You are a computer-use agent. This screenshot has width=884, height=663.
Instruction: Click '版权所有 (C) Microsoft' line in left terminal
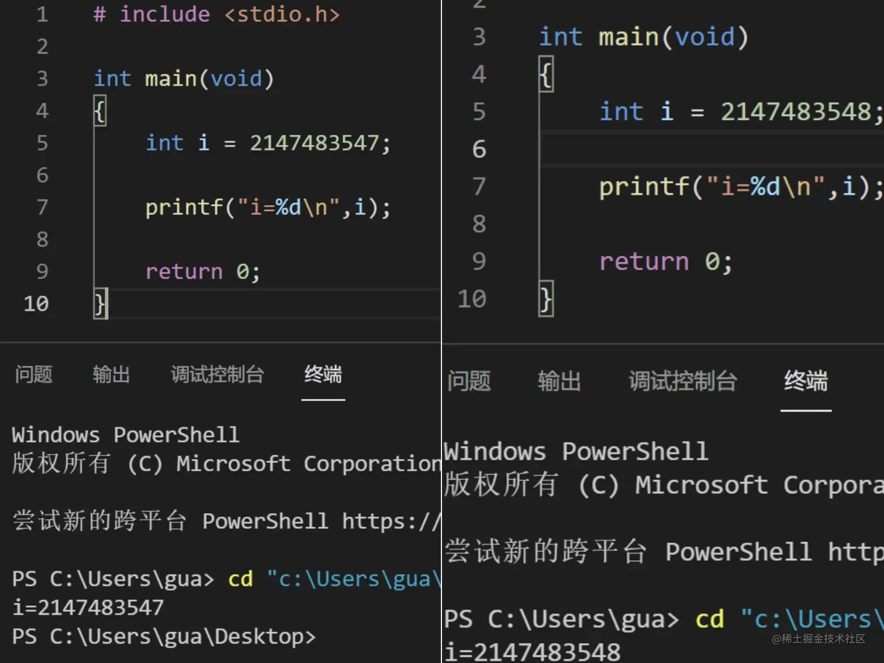(226, 464)
